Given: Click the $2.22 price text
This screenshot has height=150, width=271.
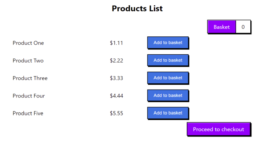Looking at the screenshot, I should click(116, 61).
